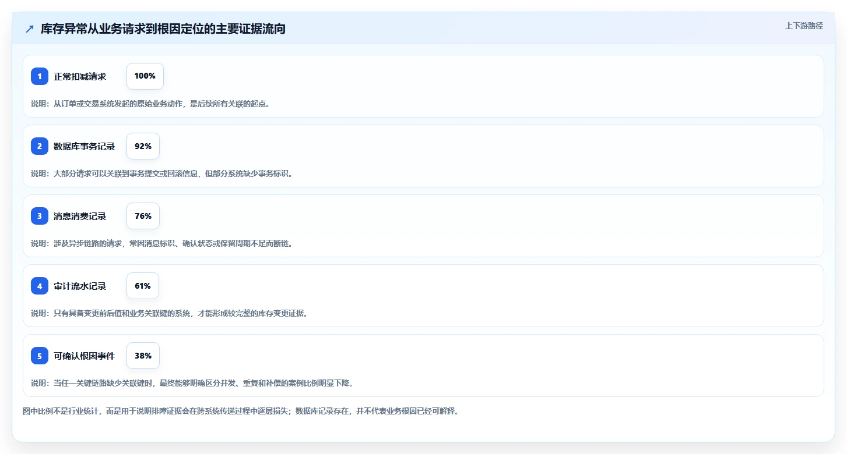Click the step 5 number badge
847x454 pixels.
[x=40, y=356]
